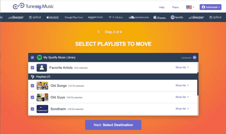Uncheck the My Spotify Music Library checkbox
226x135 pixels.
(32, 57)
